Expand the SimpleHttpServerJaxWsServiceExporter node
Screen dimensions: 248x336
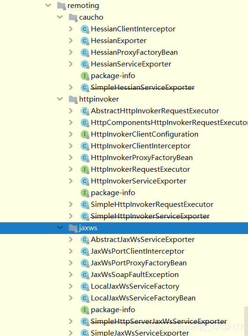tap(71, 321)
